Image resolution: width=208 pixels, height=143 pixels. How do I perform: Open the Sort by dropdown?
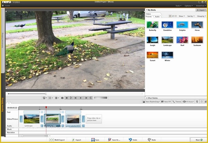point(191,16)
